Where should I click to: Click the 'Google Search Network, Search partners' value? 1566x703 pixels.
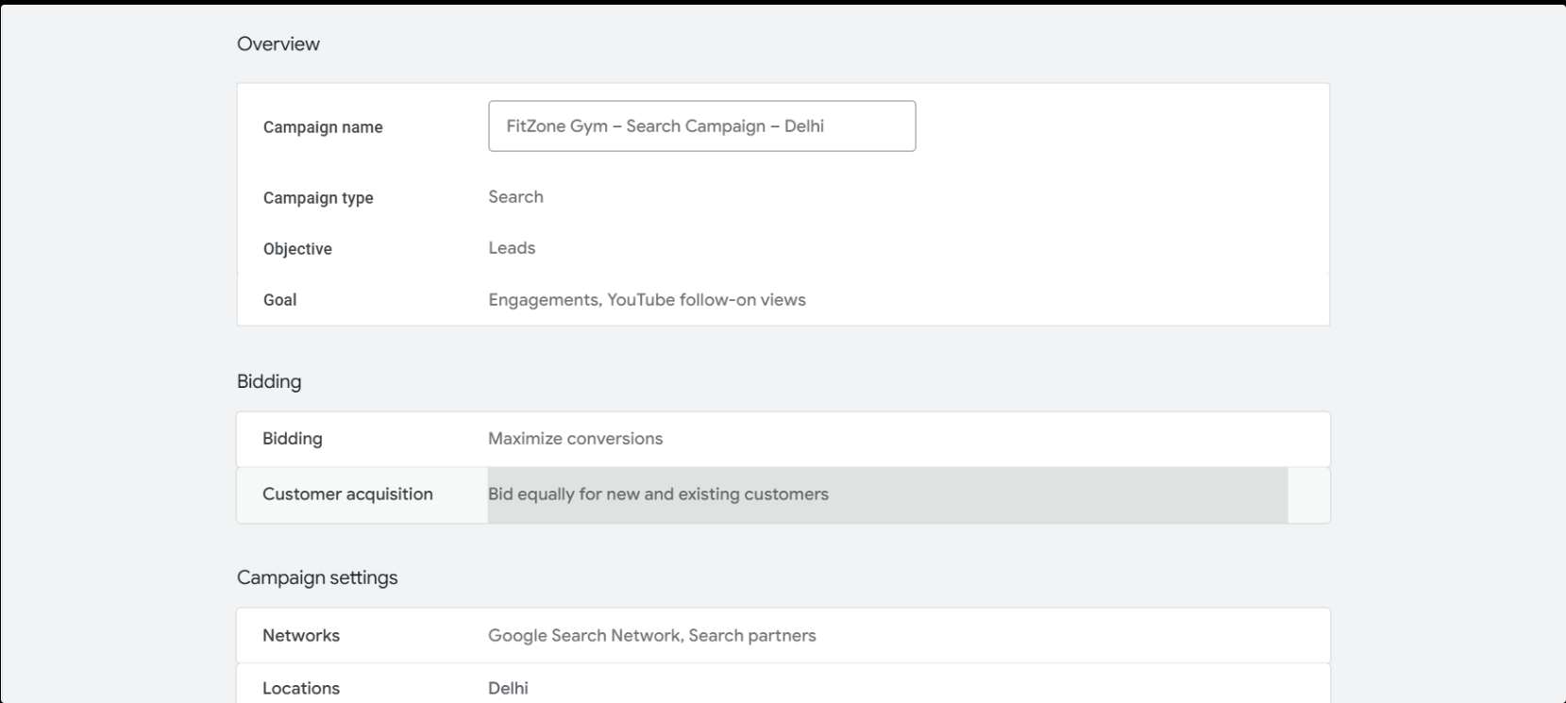[x=651, y=635]
